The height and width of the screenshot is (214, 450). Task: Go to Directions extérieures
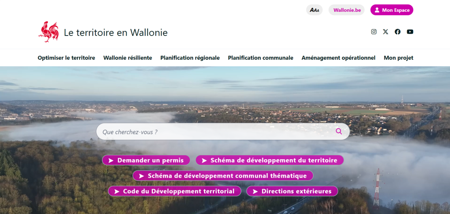pyautogui.click(x=292, y=191)
